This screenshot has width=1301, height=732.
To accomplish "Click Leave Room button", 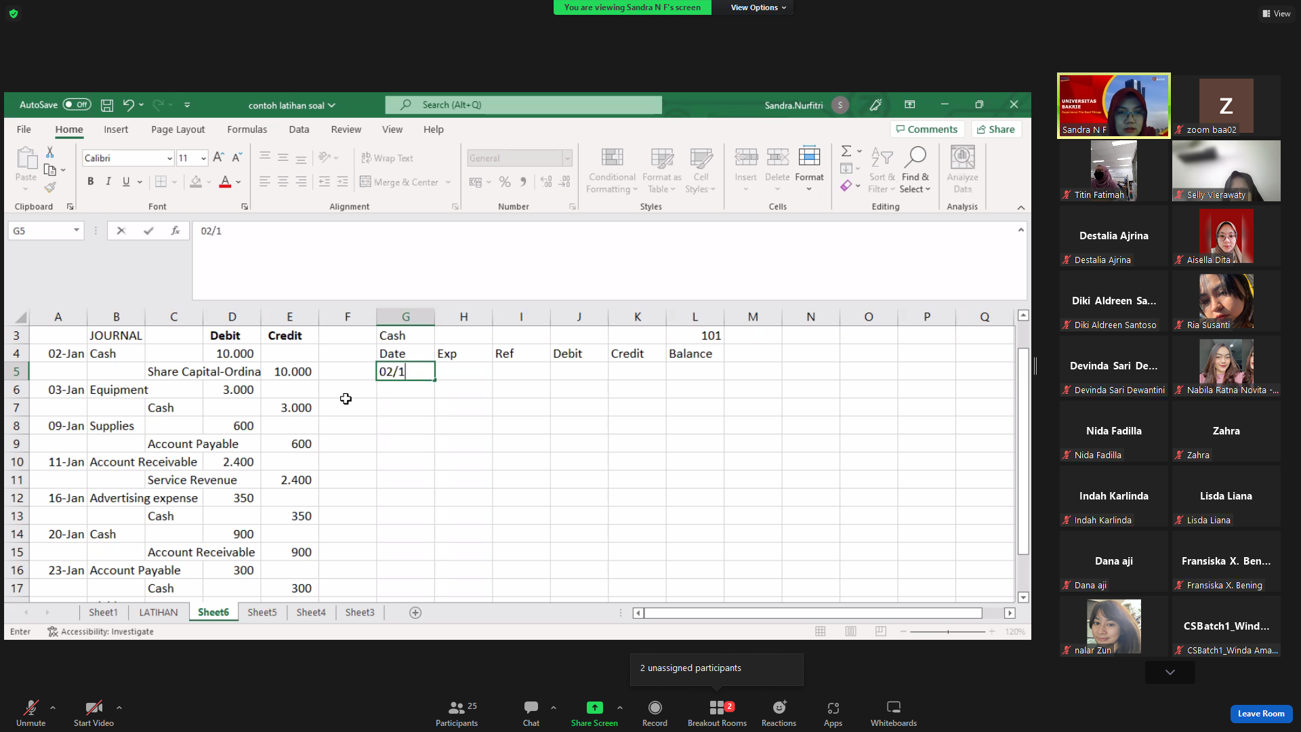I will click(x=1261, y=713).
